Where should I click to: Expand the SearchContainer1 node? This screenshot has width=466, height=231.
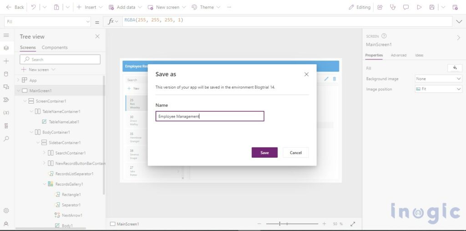tap(44, 153)
